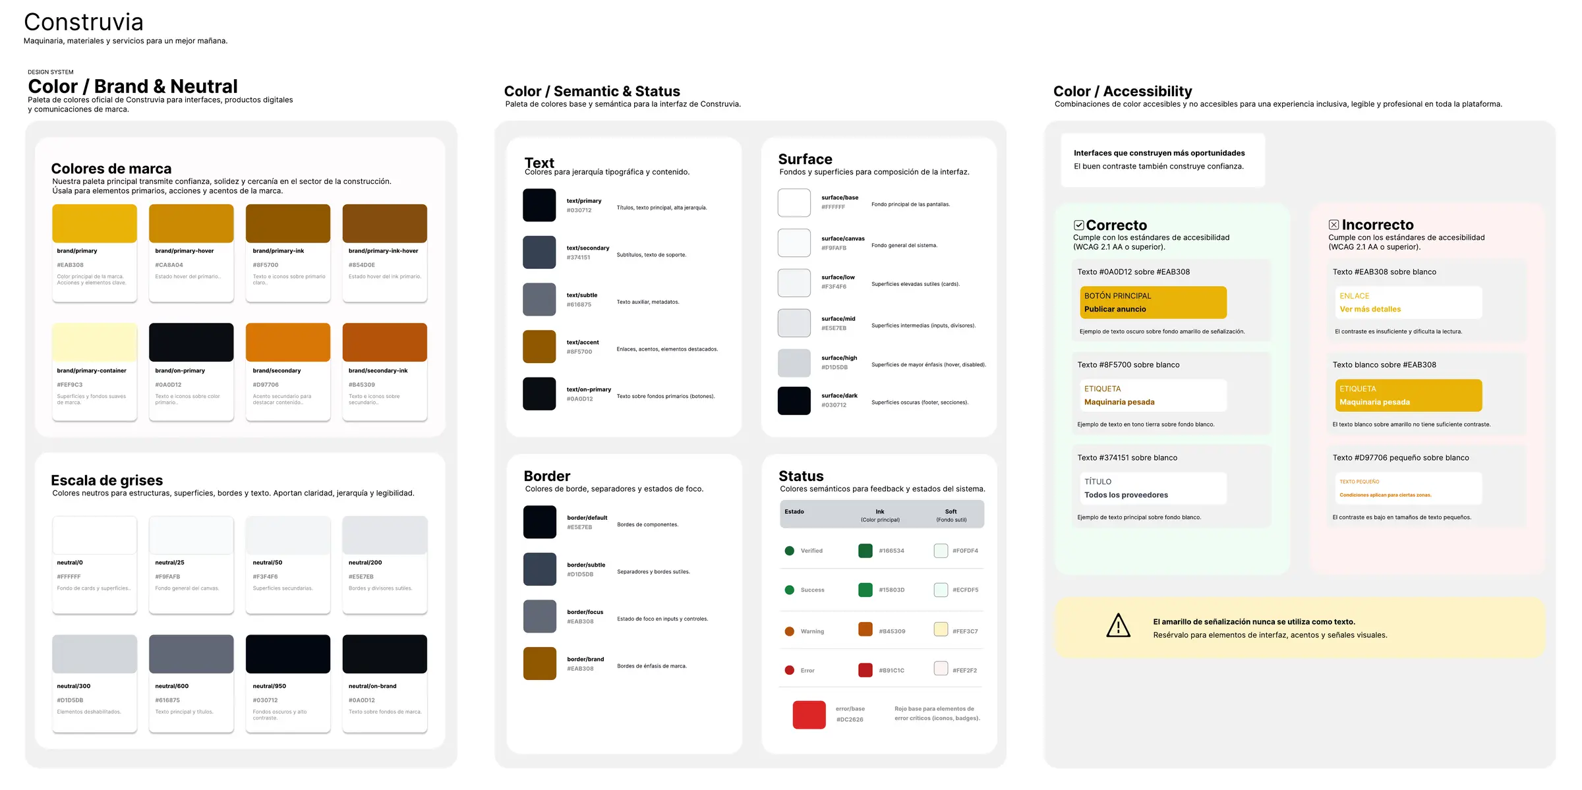Screen dimensions: 1582x790
Task: Click the Texto #374151 sobre blanco label
Action: coord(1127,458)
